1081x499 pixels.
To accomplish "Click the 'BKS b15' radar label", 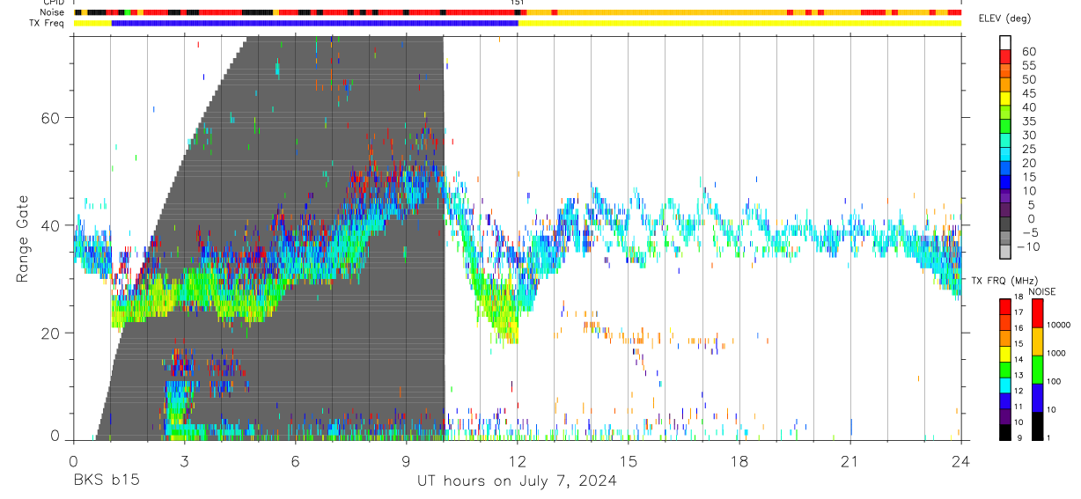I will click(106, 481).
